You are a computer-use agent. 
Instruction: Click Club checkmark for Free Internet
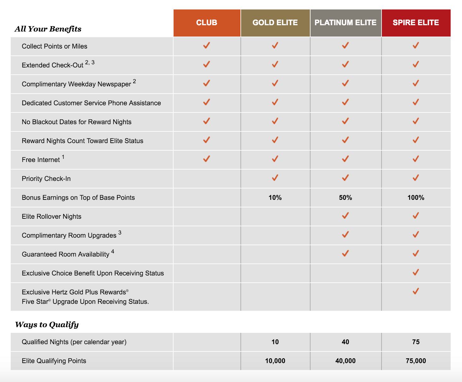(206, 159)
